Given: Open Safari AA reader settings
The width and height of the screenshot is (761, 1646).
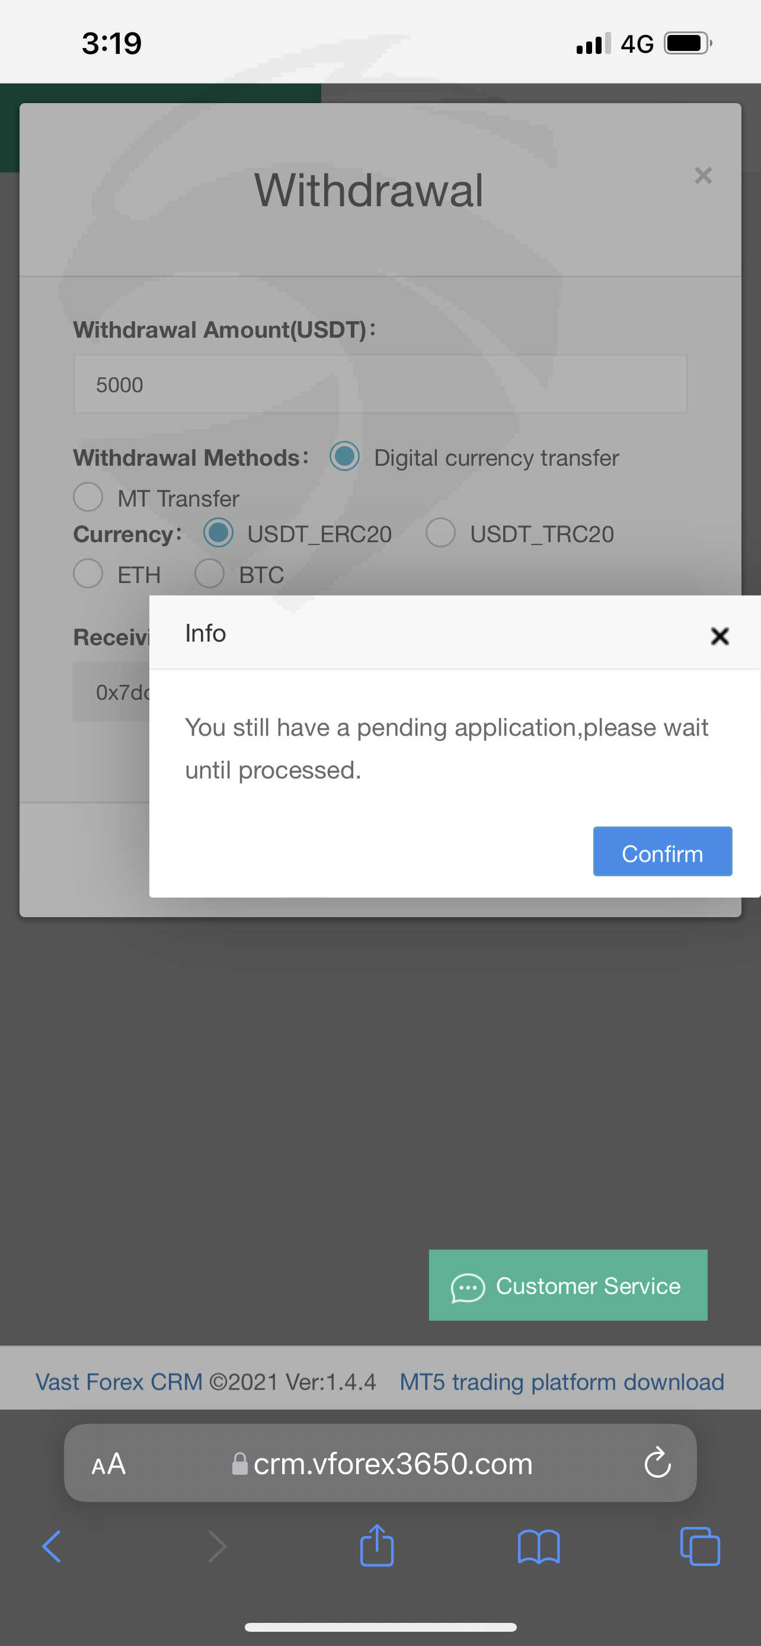Looking at the screenshot, I should (108, 1464).
